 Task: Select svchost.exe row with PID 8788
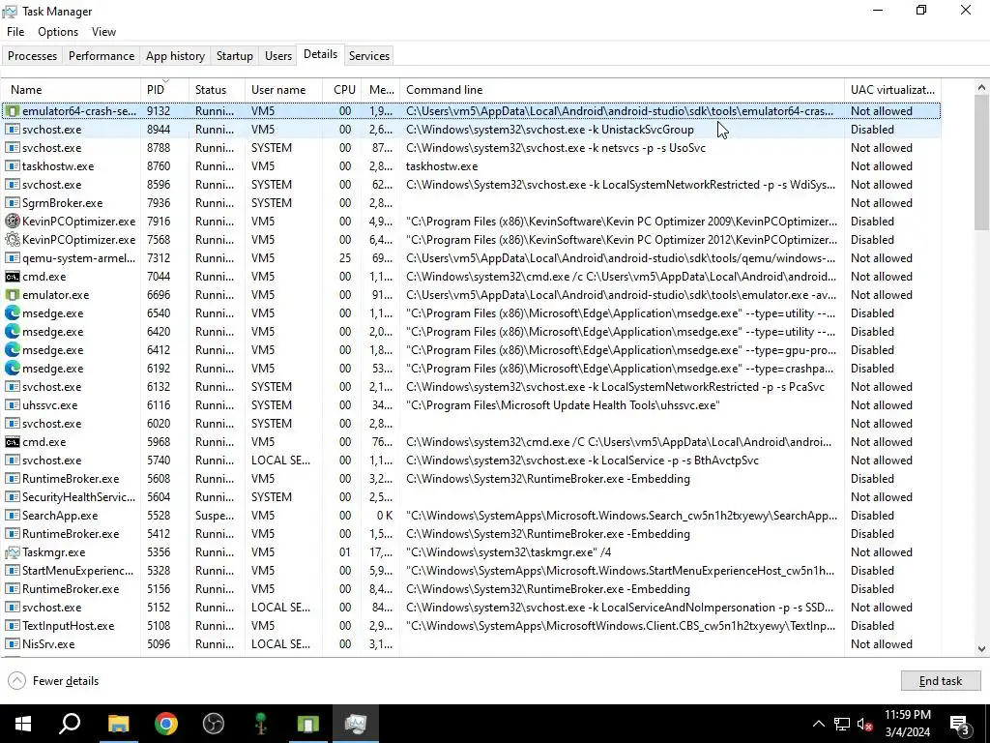(471, 148)
